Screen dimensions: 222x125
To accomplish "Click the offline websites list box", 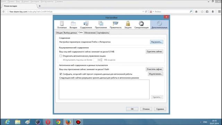I will [104, 90].
